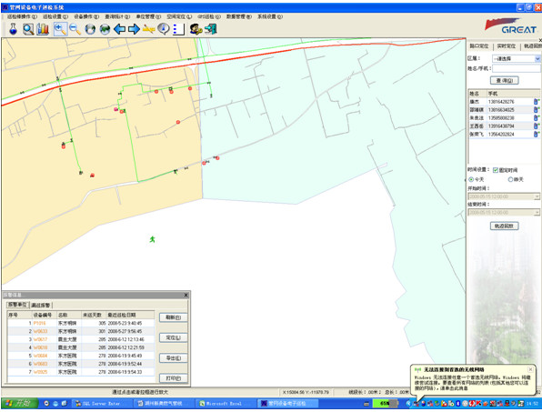
Task: Open the 开始时间 datetime dropdown
Action: [x=537, y=196]
